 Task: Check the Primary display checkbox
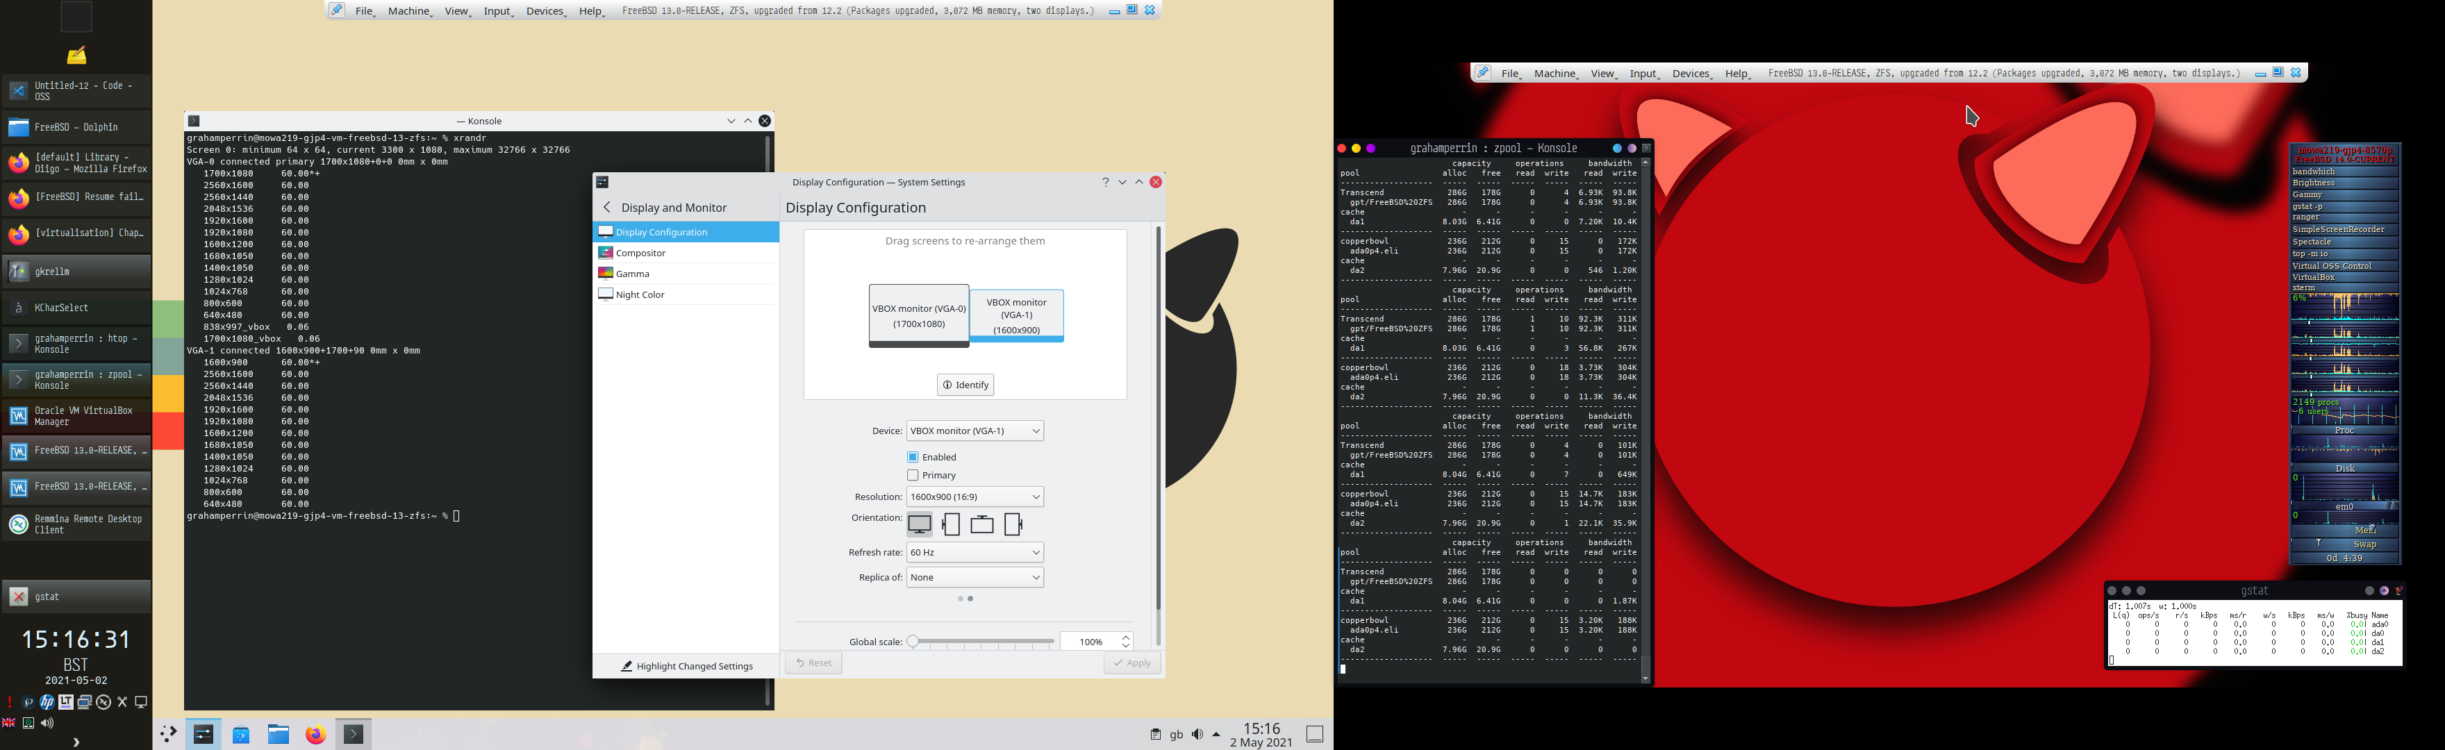click(912, 475)
